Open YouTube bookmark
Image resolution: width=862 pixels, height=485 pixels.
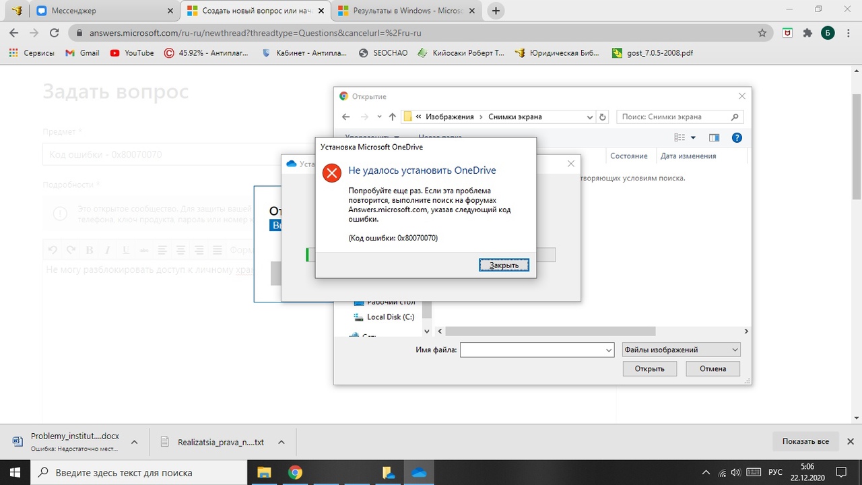click(132, 53)
